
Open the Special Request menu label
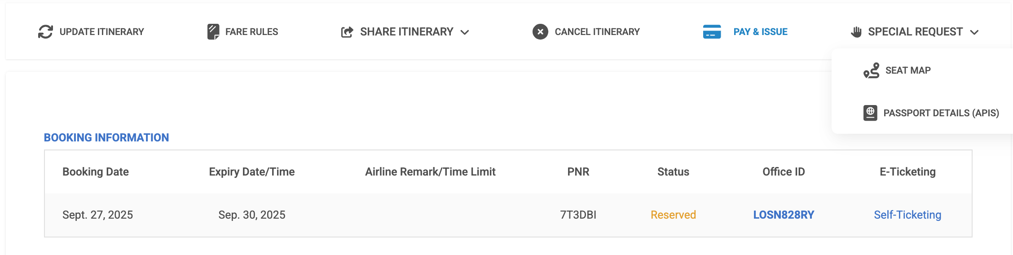(915, 32)
